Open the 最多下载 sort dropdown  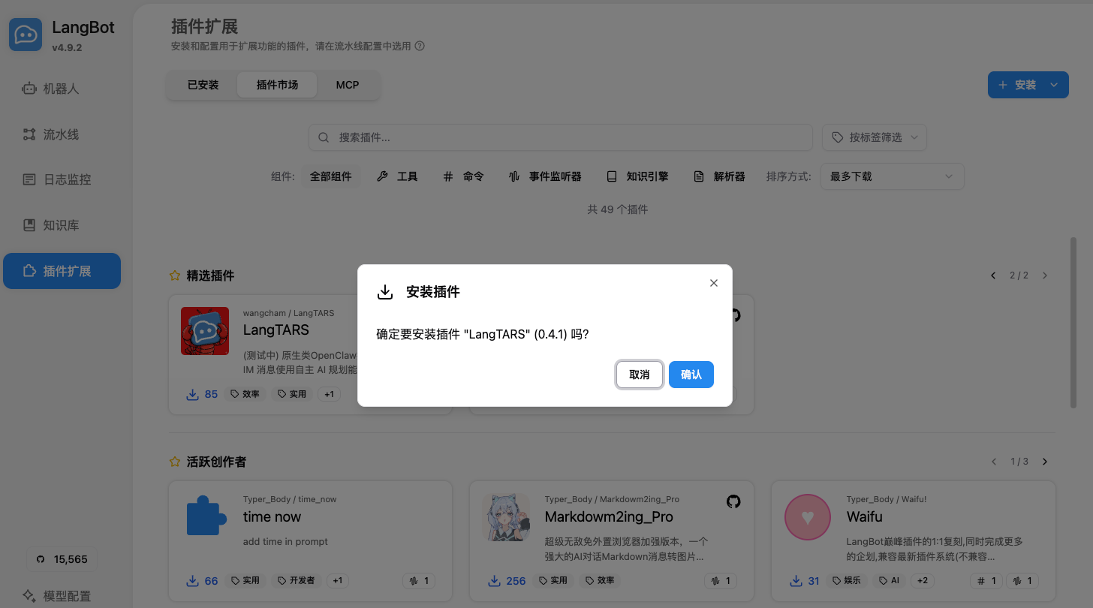[892, 176]
